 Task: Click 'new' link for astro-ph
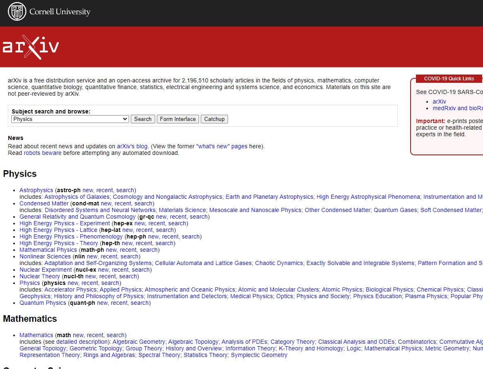tap(88, 190)
